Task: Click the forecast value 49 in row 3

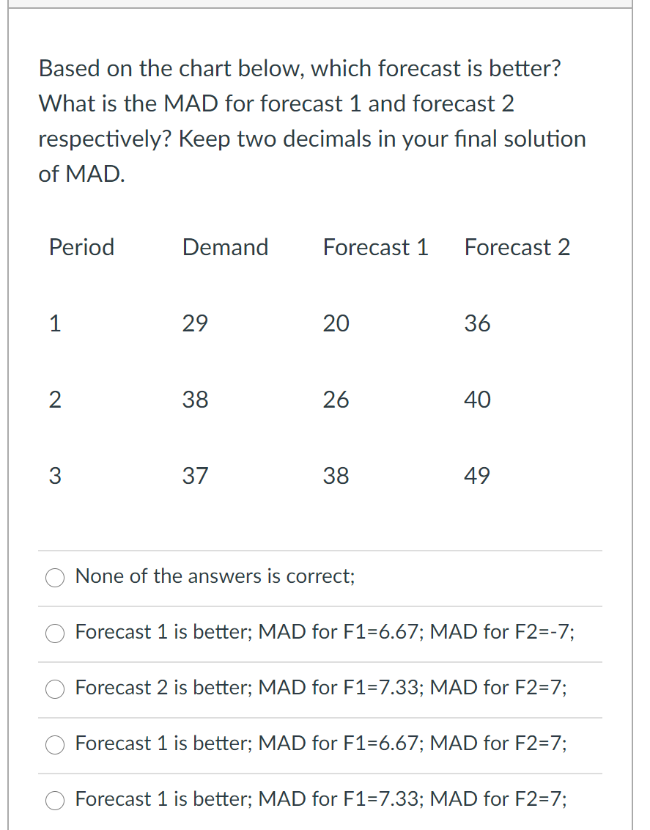Action: (478, 476)
